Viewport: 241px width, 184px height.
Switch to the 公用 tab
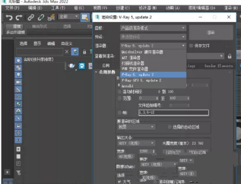pos(106,66)
